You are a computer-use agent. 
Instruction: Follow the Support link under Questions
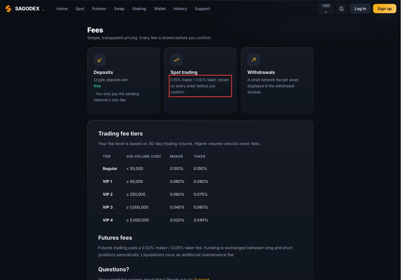coord(201,279)
